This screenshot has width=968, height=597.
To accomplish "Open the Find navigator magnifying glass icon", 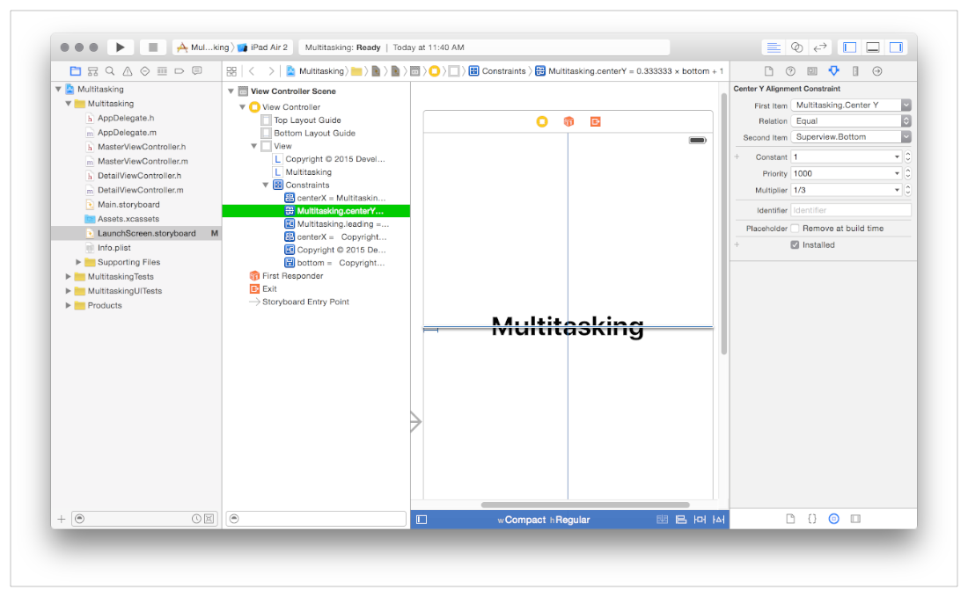I will (x=109, y=71).
